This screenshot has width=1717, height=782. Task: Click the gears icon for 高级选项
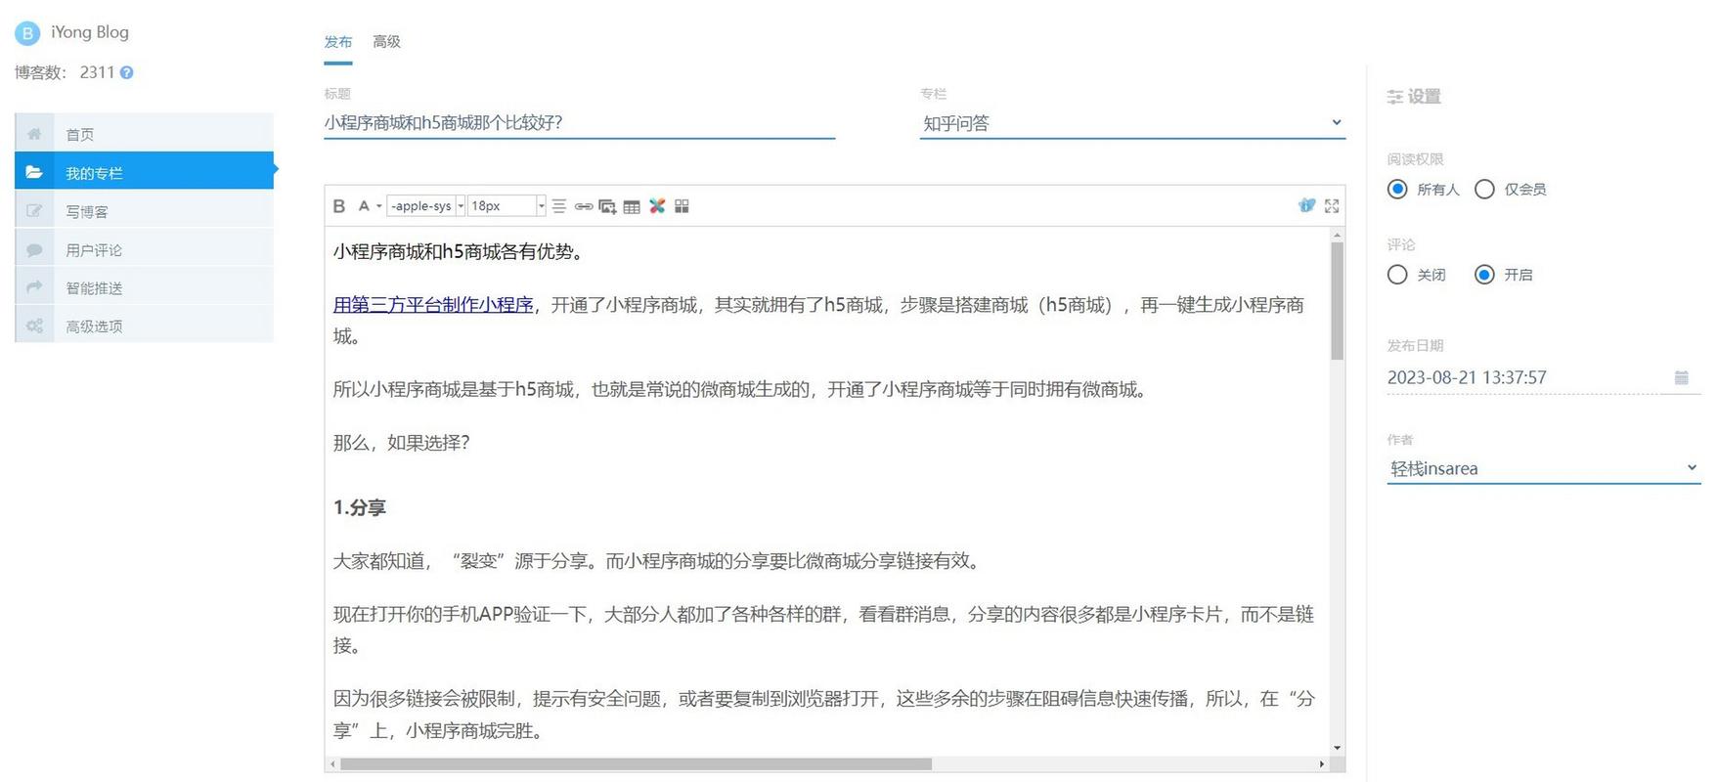coord(34,326)
